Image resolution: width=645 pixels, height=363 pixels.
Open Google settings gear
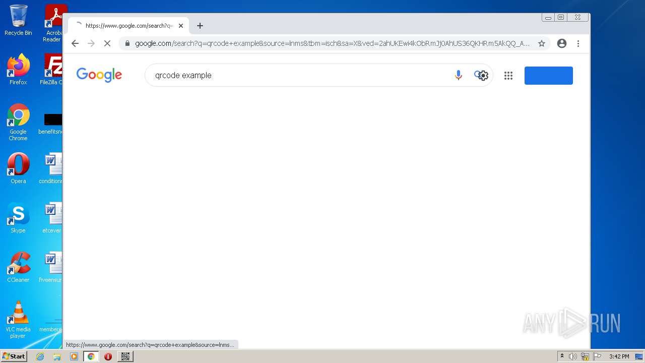(483, 76)
